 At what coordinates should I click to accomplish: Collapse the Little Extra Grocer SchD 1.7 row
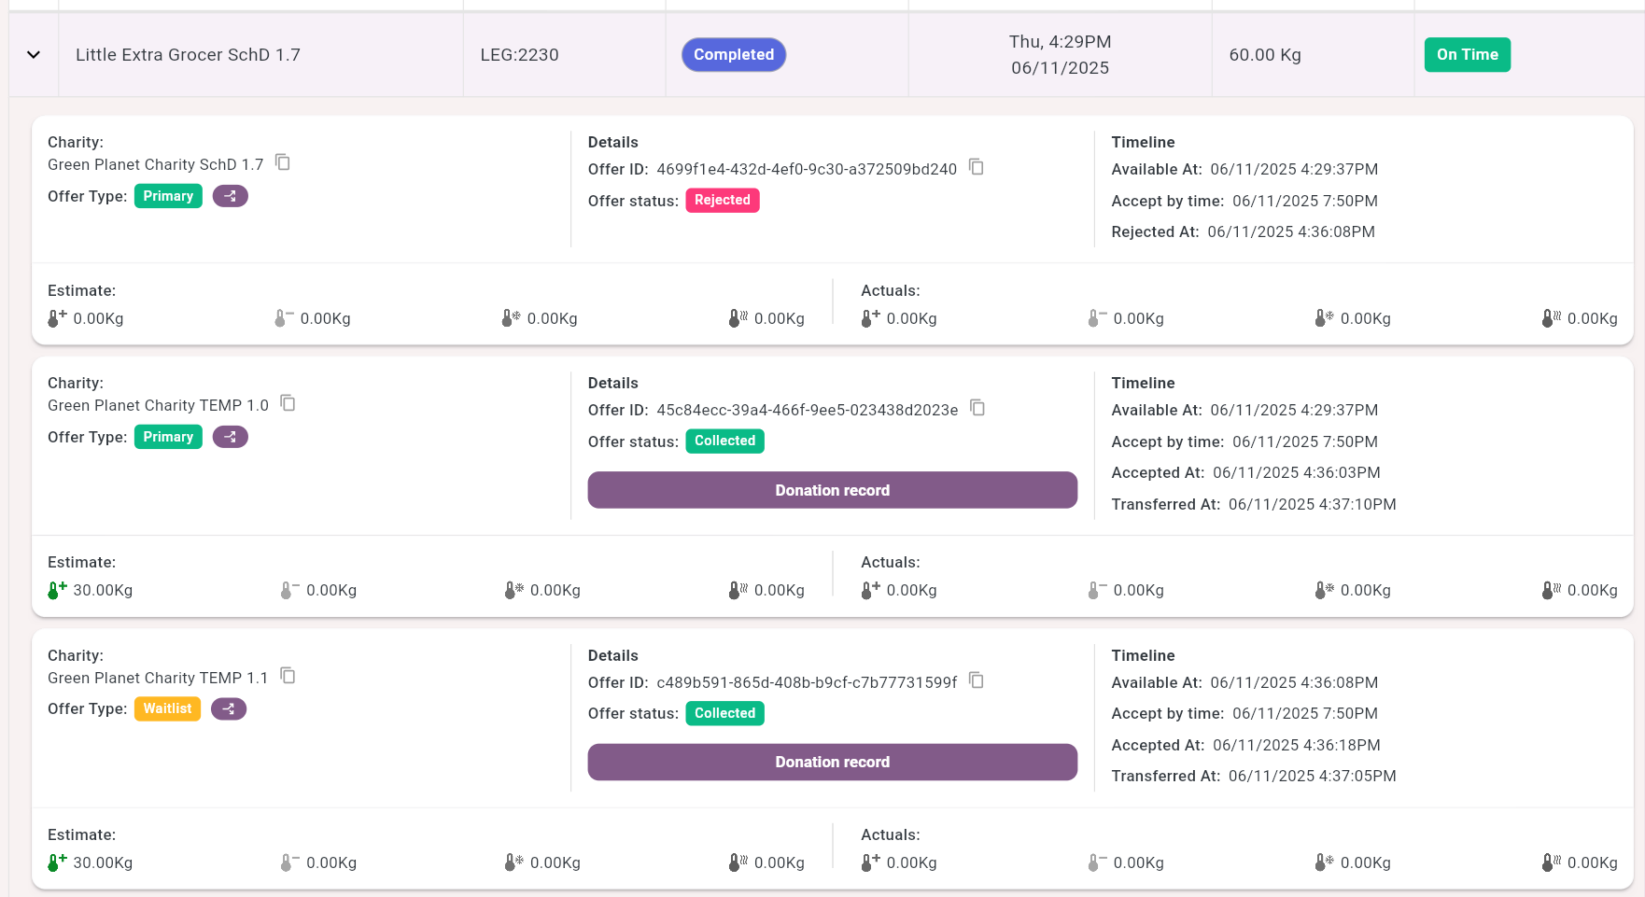point(34,55)
